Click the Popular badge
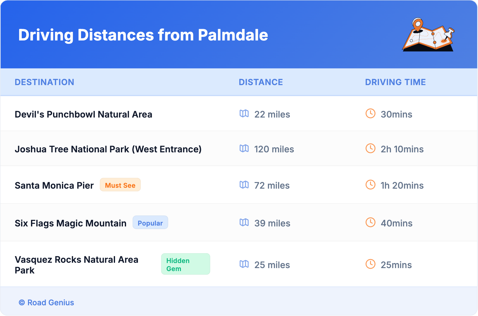The height and width of the screenshot is (316, 478). (150, 223)
